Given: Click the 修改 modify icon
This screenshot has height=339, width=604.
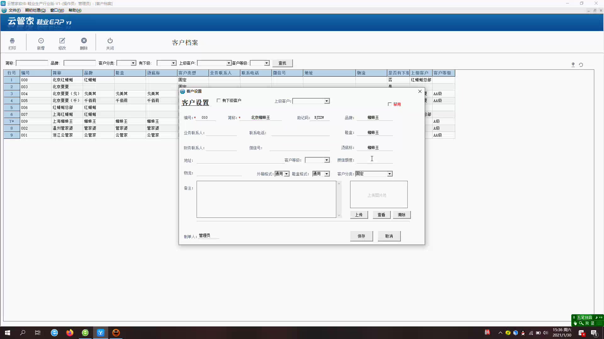Looking at the screenshot, I should pyautogui.click(x=62, y=43).
